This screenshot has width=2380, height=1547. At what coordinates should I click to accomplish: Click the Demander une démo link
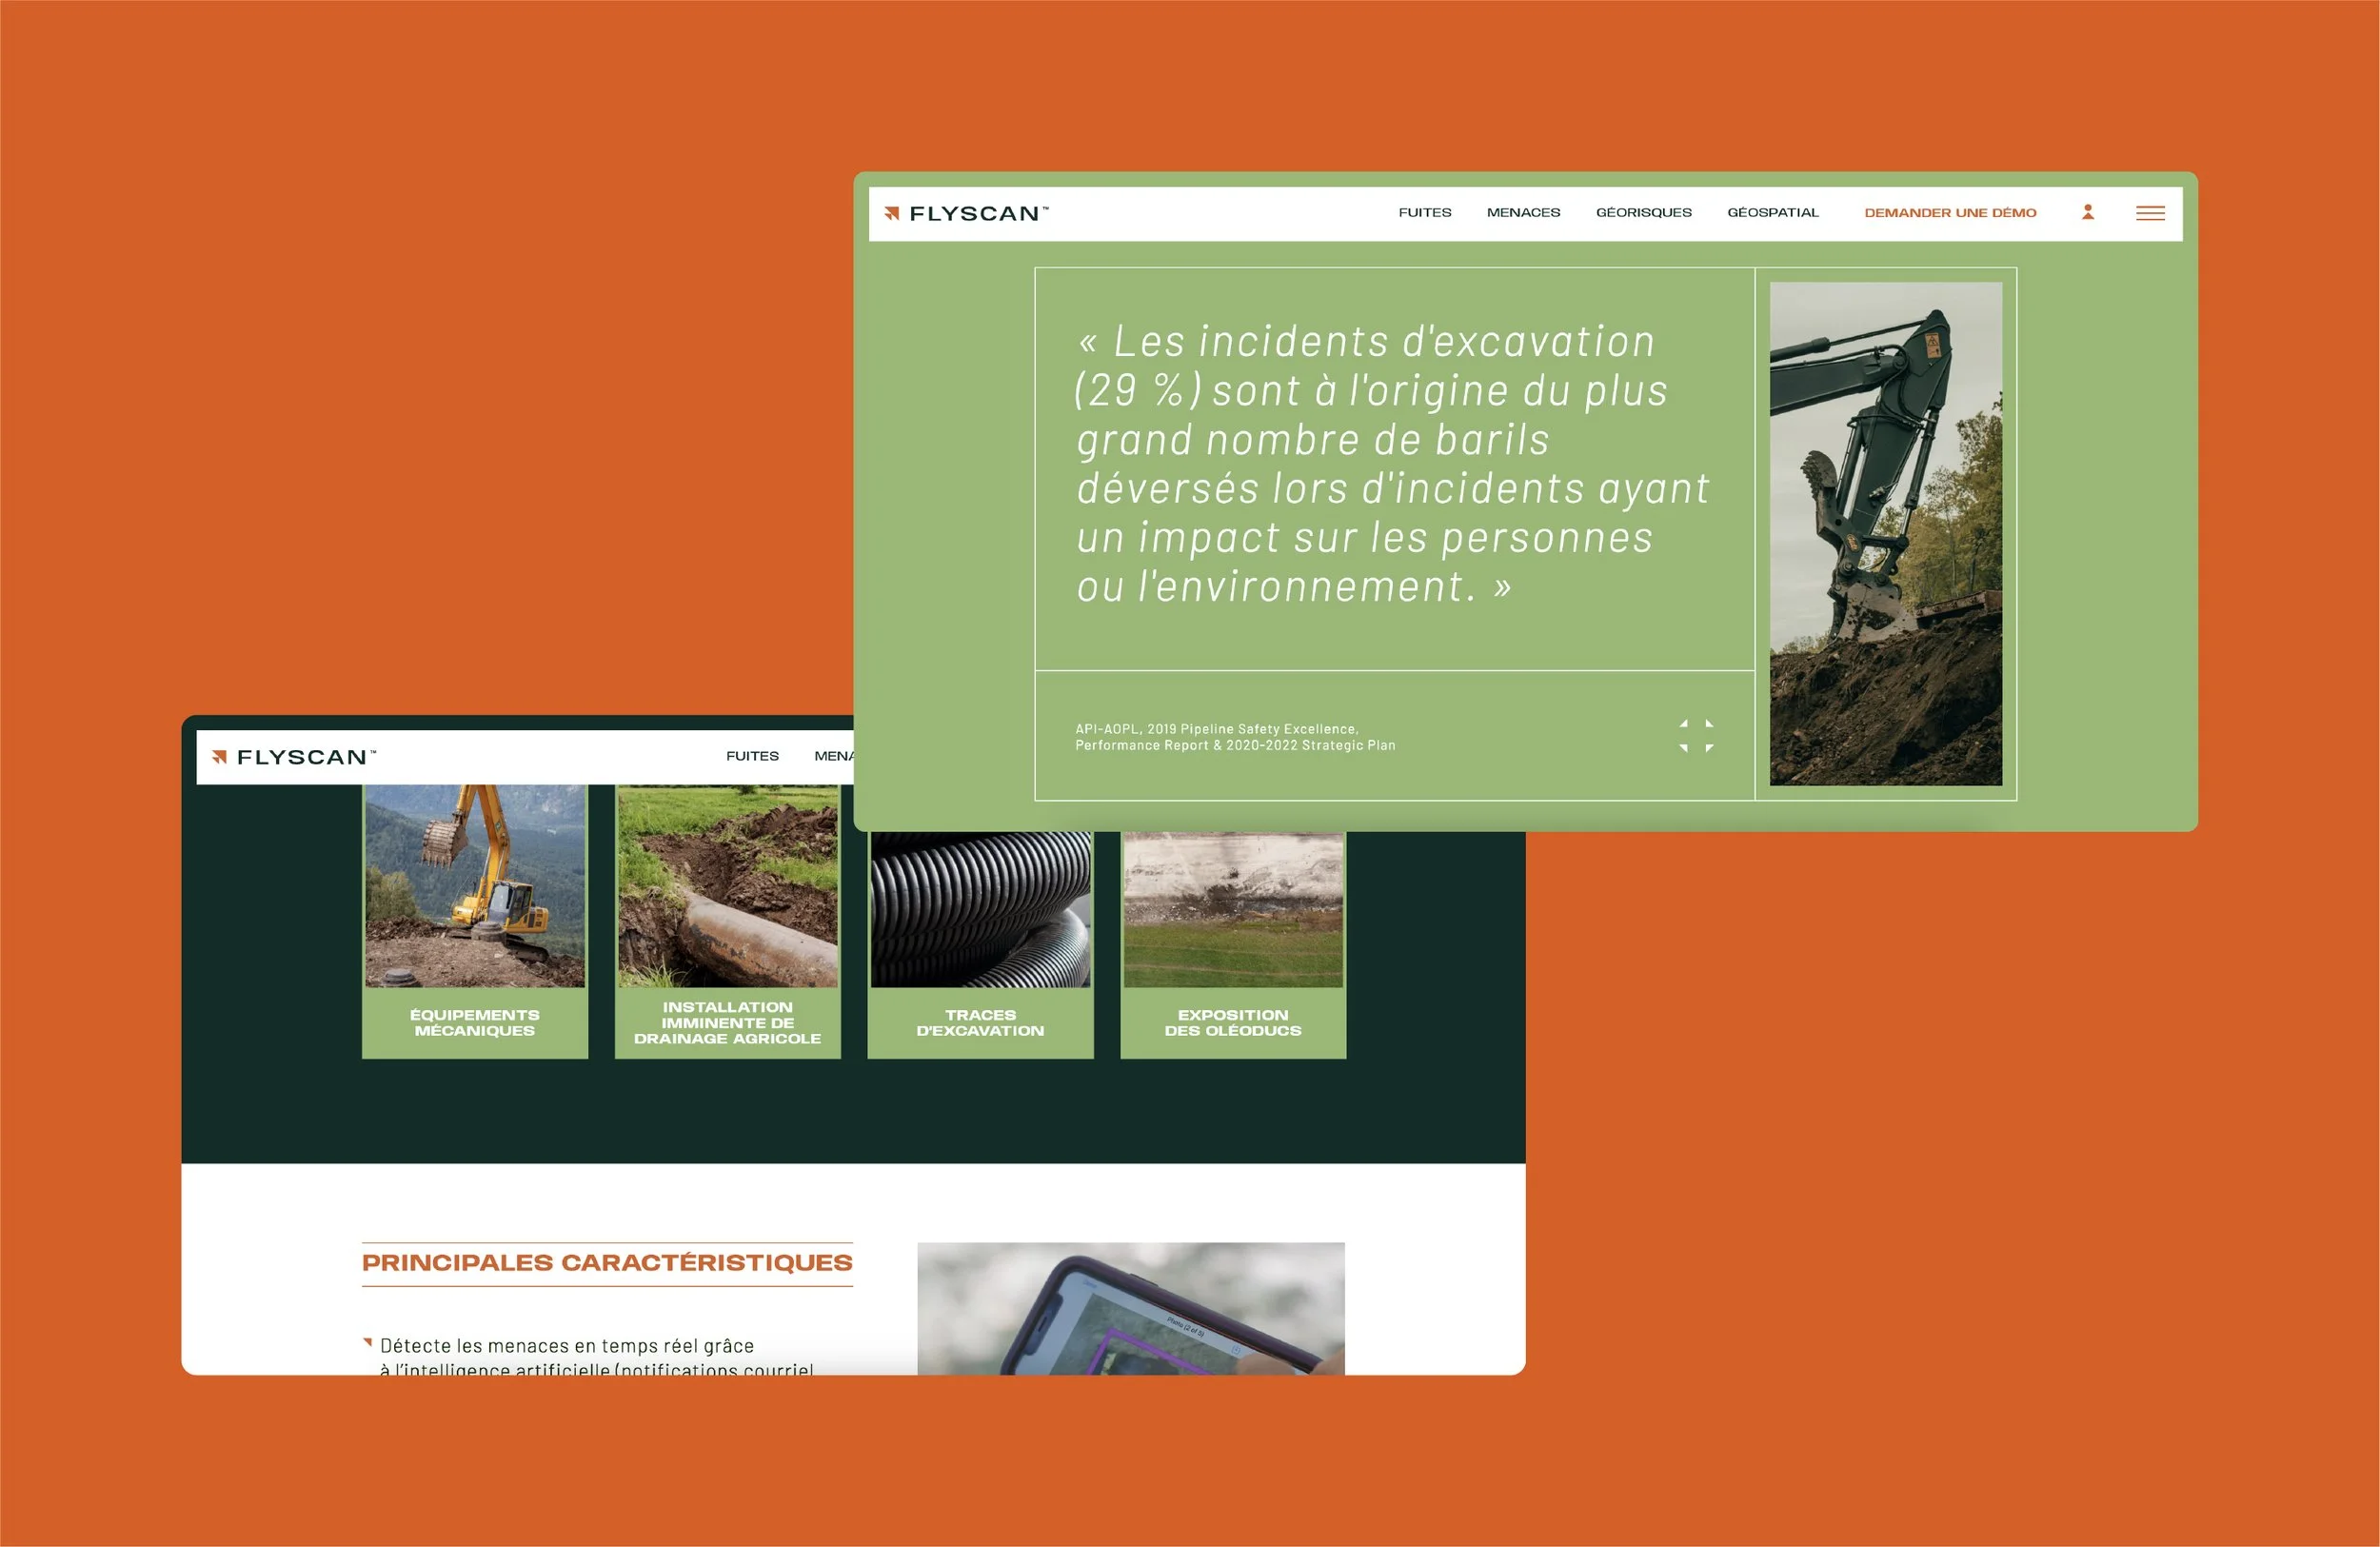coord(1950,213)
